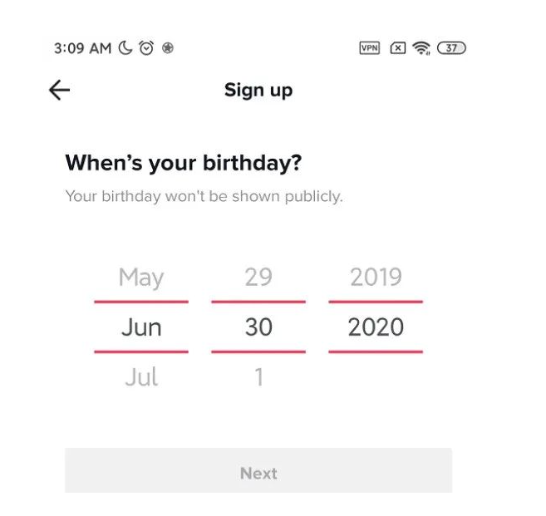The image size is (546, 516).
Task: Tap the Wi-Fi signal icon
Action: 422,48
